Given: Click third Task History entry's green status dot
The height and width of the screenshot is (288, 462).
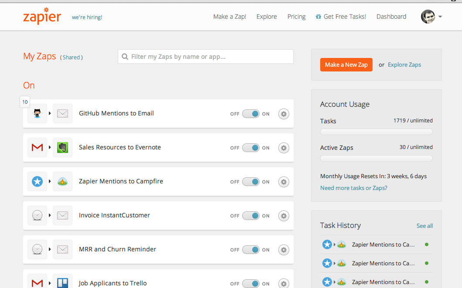Looking at the screenshot, I should (427, 282).
